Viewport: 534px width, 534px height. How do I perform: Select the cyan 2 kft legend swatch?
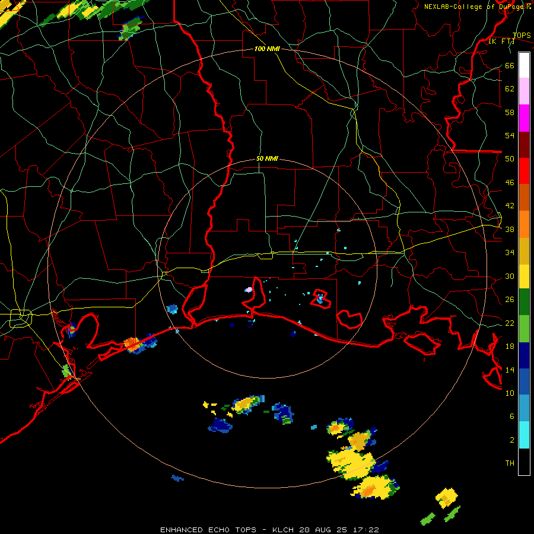coord(524,435)
